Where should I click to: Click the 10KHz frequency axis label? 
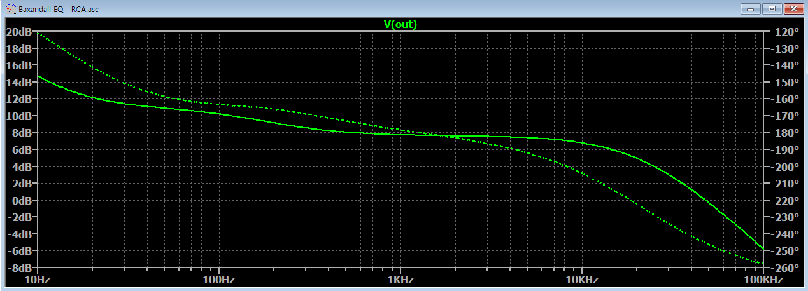click(581, 280)
